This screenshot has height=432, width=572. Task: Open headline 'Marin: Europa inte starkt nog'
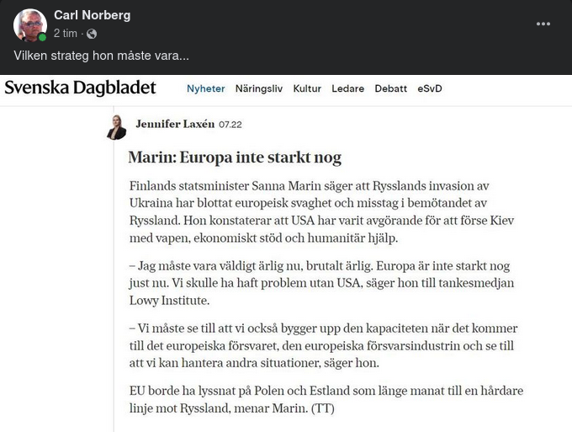point(234,157)
